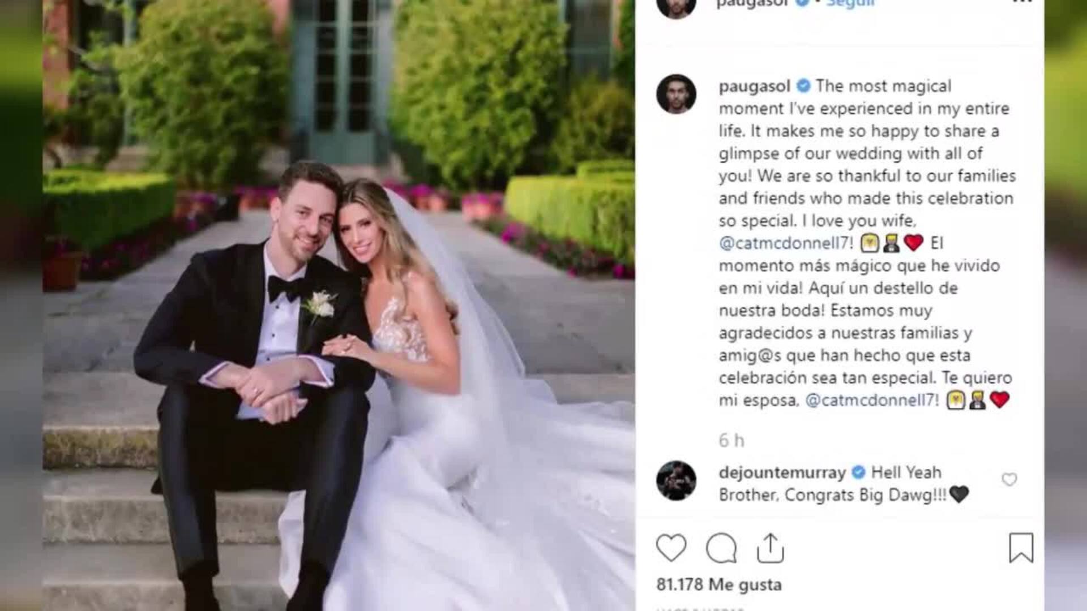This screenshot has width=1087, height=611.
Task: Click Seguir to follow paugasol
Action: tap(850, 3)
